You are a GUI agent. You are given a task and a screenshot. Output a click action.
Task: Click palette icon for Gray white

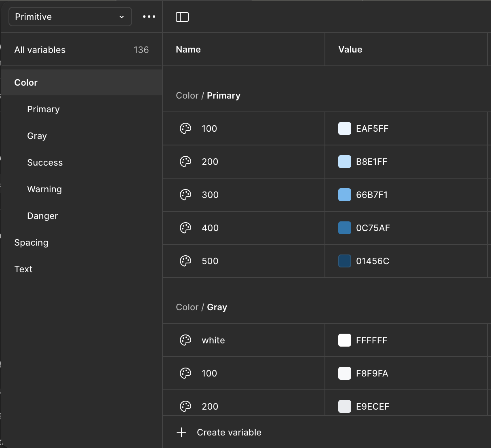point(185,340)
